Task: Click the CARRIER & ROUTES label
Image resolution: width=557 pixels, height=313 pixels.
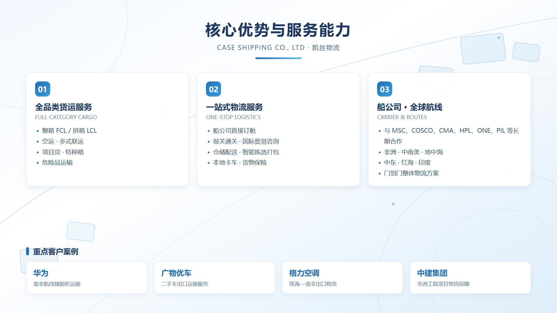Action: click(402, 117)
